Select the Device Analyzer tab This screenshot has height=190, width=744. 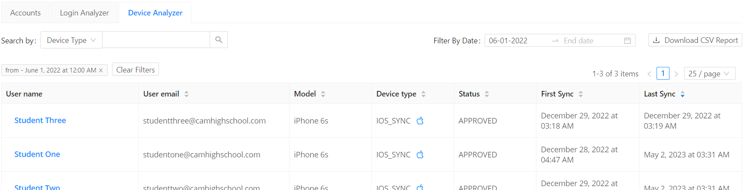pyautogui.click(x=155, y=13)
